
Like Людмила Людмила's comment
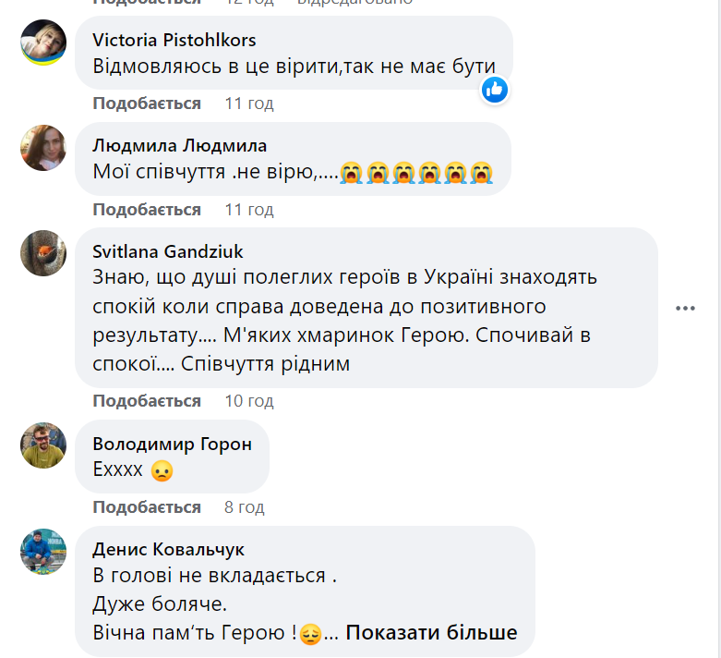coord(147,210)
